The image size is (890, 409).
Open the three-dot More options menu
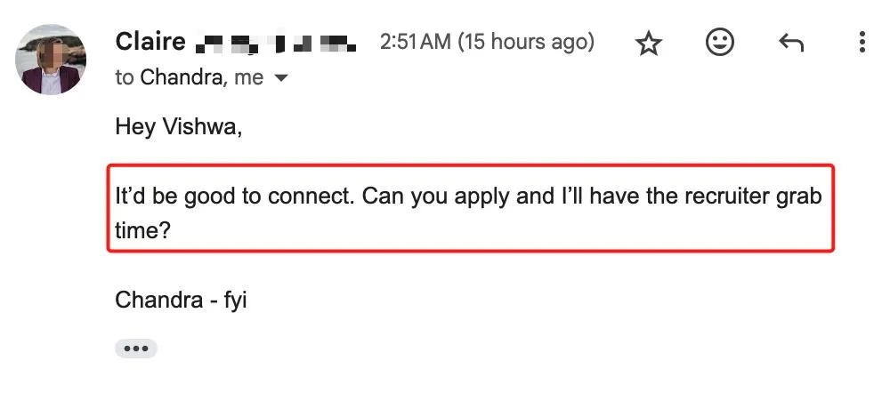tap(861, 43)
